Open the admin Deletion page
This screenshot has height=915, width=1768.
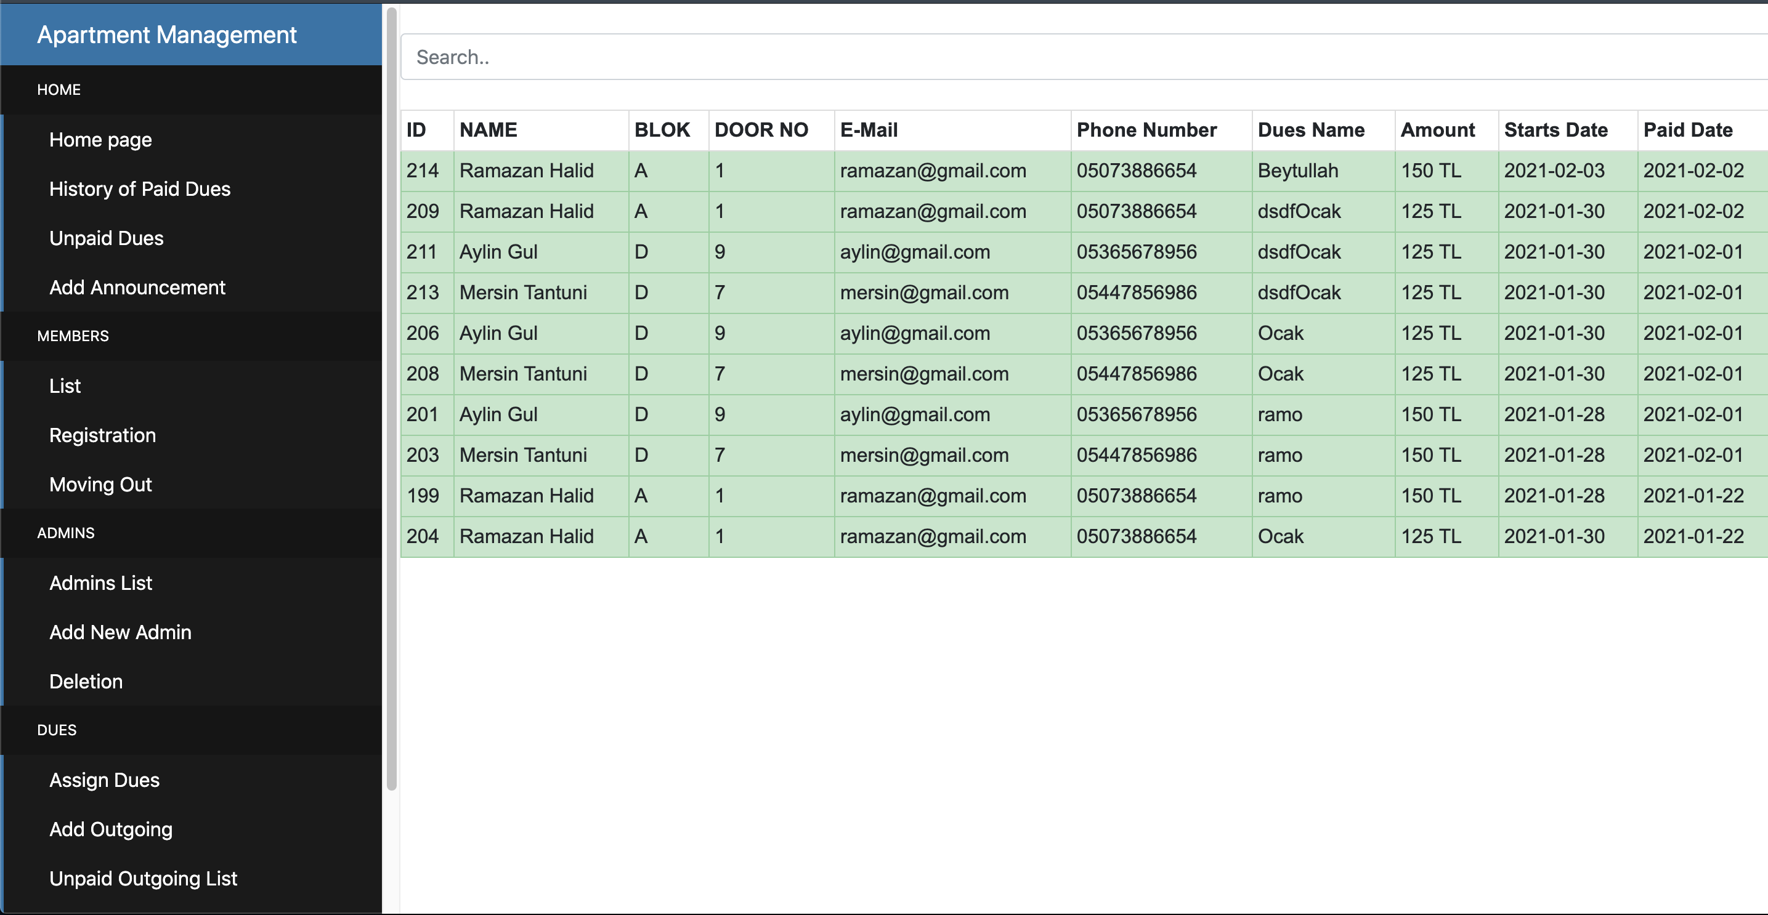pos(85,681)
